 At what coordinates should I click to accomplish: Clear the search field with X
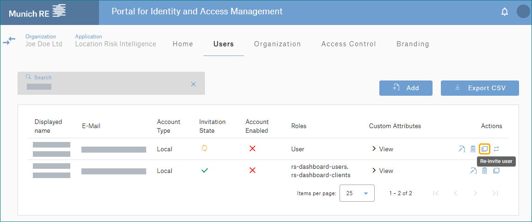(x=193, y=84)
